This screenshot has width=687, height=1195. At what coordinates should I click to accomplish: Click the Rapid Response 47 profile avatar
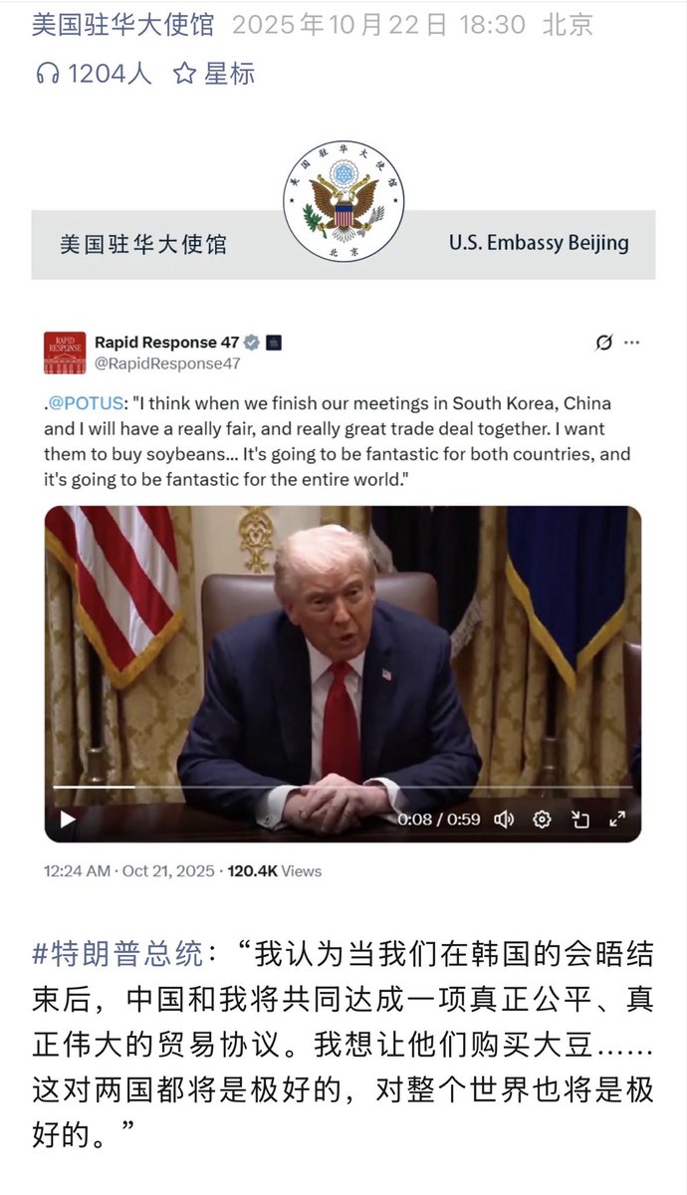pyautogui.click(x=65, y=353)
